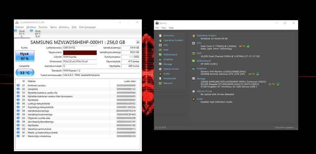Select Network in Speccy sidebar
This screenshot has width=316, height=154.
[168, 83]
